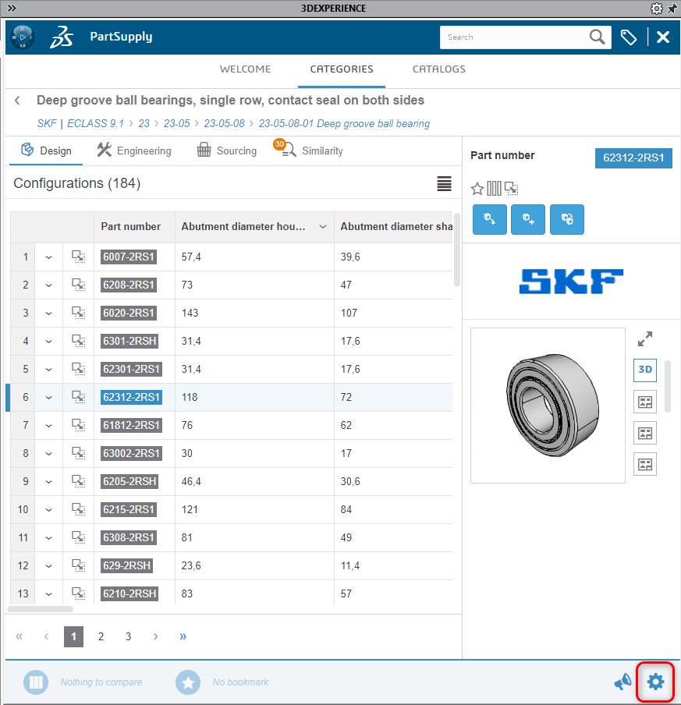The image size is (681, 705).
Task: Expand row 8 details chevron
Action: click(48, 454)
